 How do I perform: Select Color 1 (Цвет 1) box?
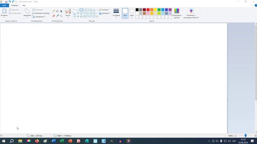(x=125, y=13)
